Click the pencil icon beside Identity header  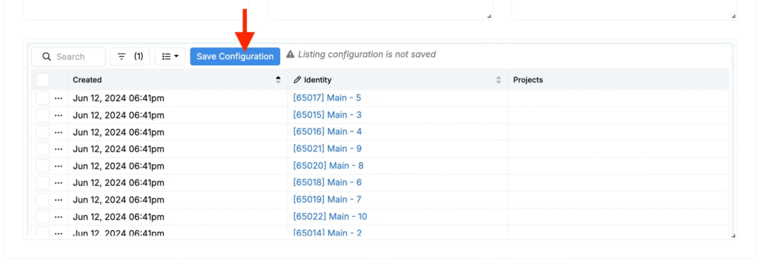coord(297,79)
